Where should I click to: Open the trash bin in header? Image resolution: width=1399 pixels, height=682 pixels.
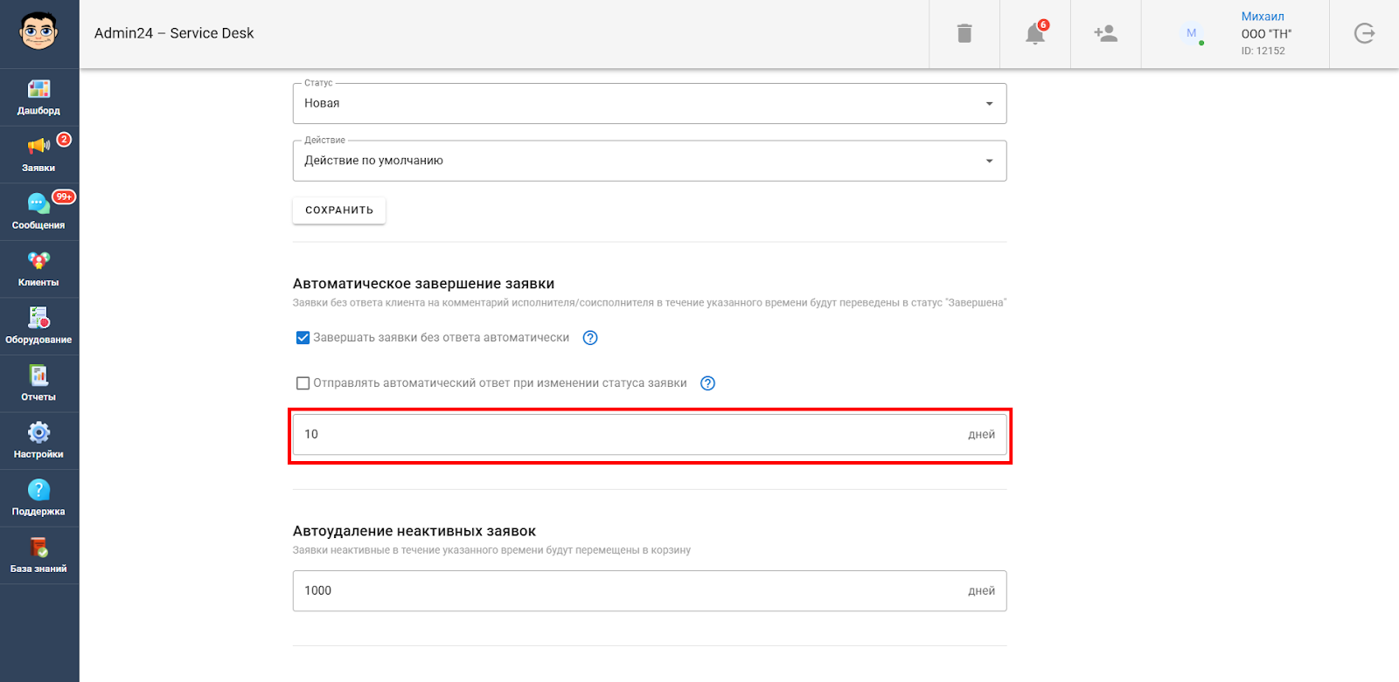tap(964, 33)
